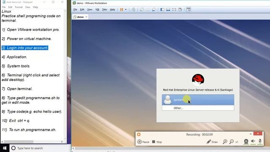Click the 'To run sh programname.sh.' line

pyautogui.click(x=29, y=130)
